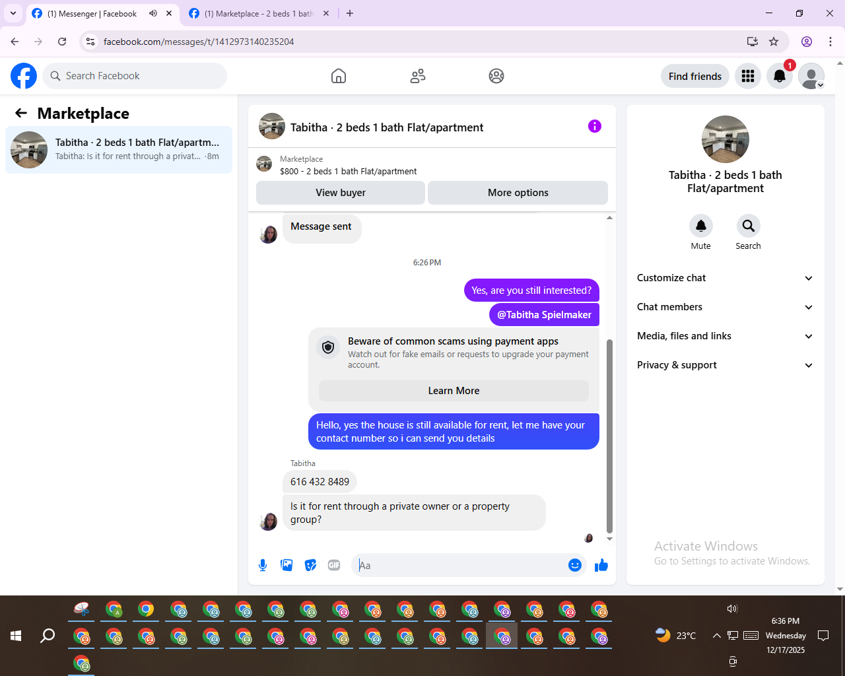Click the 'Yes, are you still interested?' message
Screen dimensions: 845x676
531,290
